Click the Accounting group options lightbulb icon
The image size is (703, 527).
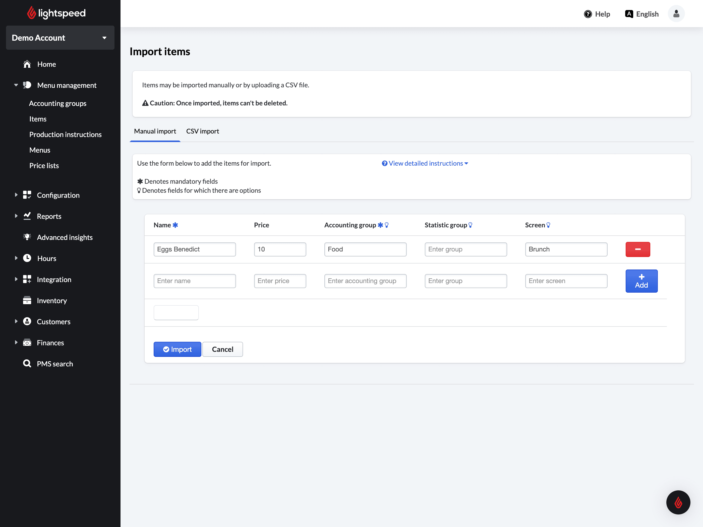(386, 225)
